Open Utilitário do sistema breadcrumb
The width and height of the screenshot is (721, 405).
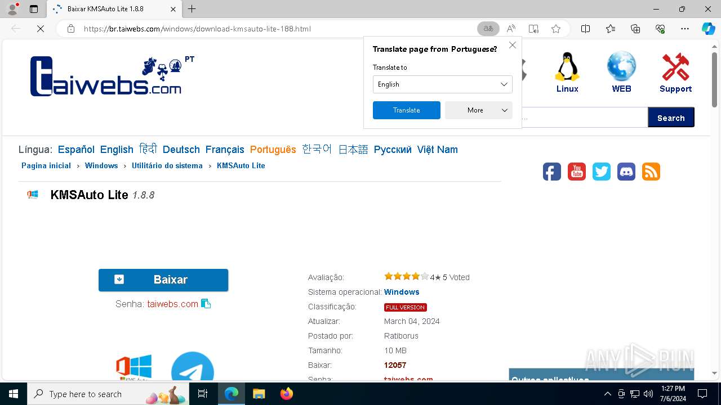pos(167,165)
